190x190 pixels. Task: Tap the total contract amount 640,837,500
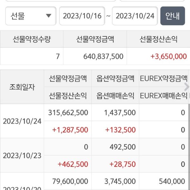click(x=103, y=56)
